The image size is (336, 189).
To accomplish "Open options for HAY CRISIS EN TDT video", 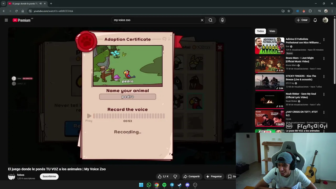I will [x=324, y=112].
